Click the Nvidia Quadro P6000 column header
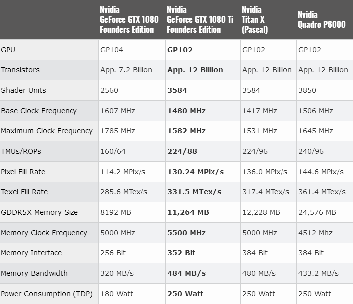Screen dimensions: 353x304 (x=321, y=20)
